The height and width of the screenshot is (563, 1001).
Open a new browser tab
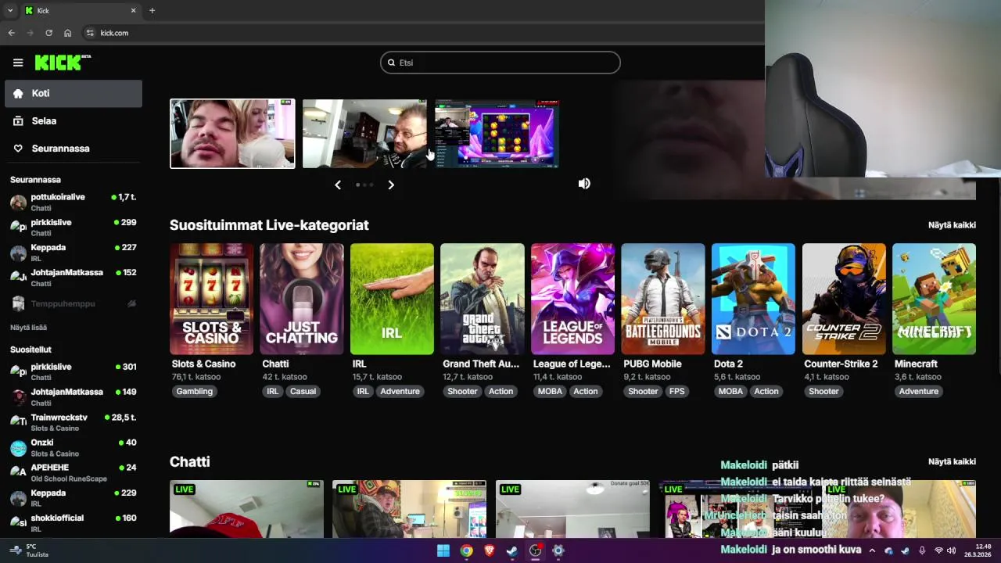(152, 10)
